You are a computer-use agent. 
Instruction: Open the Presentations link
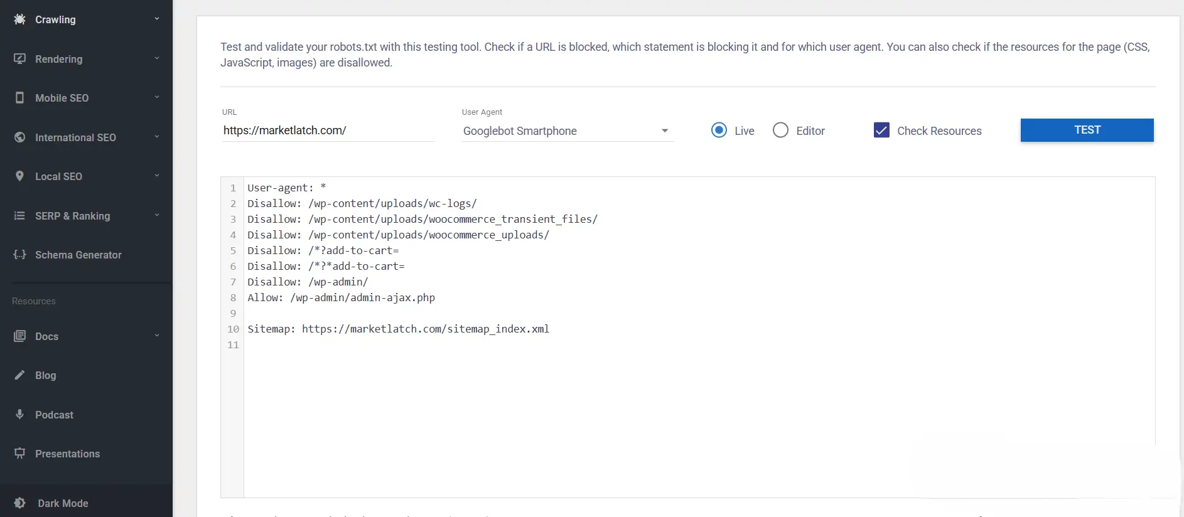coord(67,454)
